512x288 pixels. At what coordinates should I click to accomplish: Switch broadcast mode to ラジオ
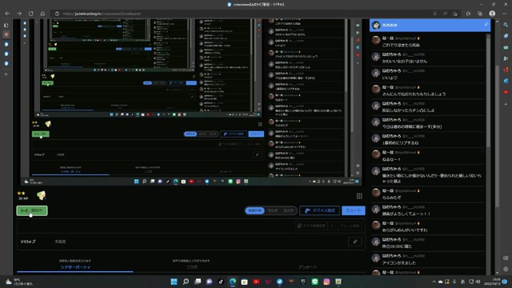[273, 210]
